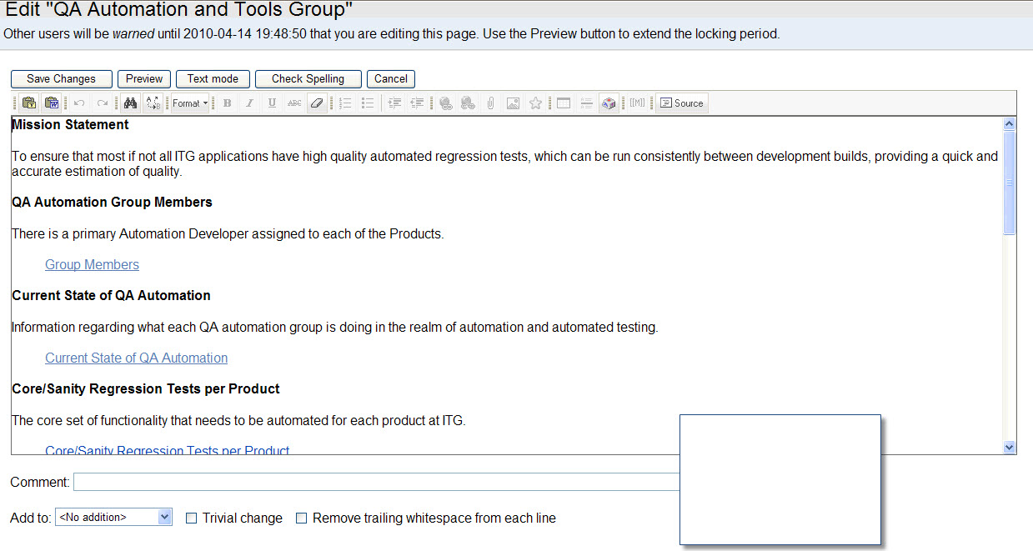
Task: Insert a table using the table icon
Action: pos(564,103)
